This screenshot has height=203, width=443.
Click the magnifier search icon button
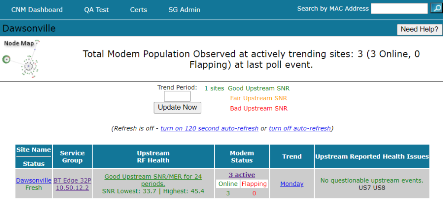pos(436,9)
